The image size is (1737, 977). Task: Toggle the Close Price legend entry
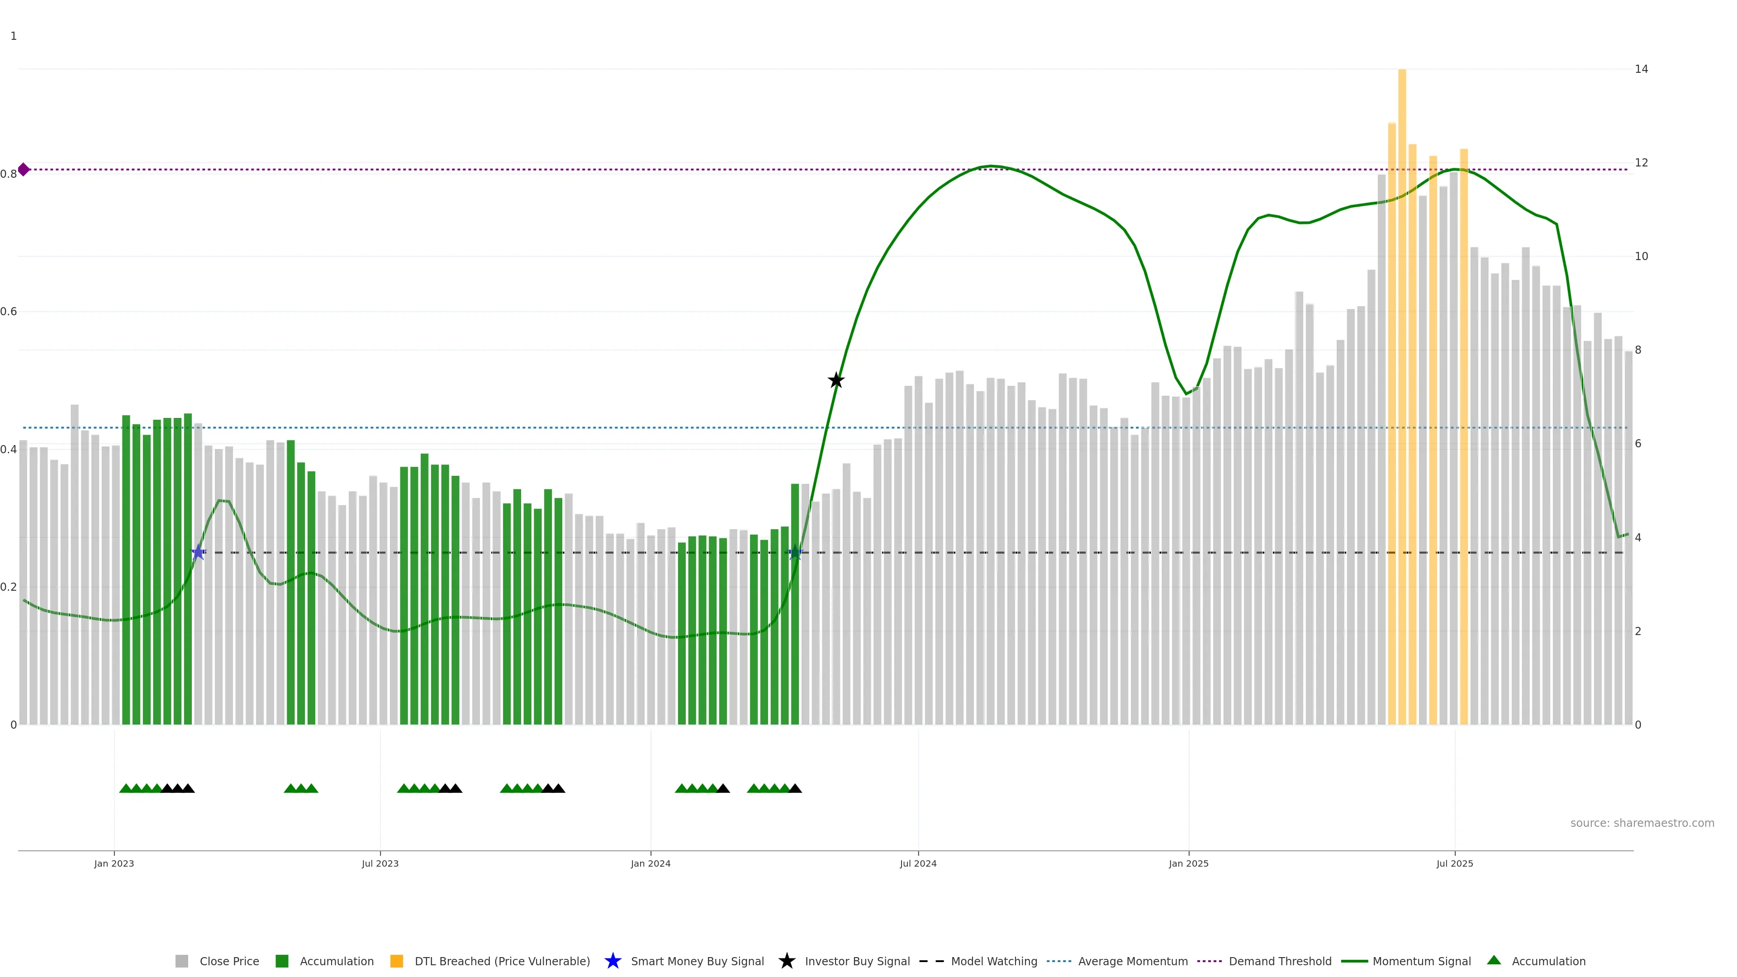coord(217,961)
